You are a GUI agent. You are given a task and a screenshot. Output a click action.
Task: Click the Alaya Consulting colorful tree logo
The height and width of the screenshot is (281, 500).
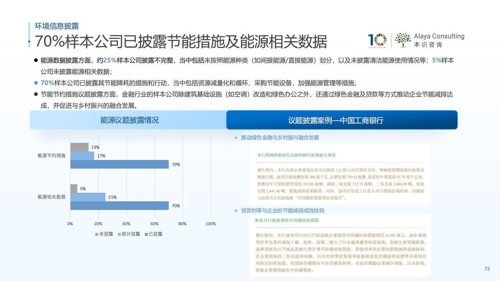coord(403,40)
